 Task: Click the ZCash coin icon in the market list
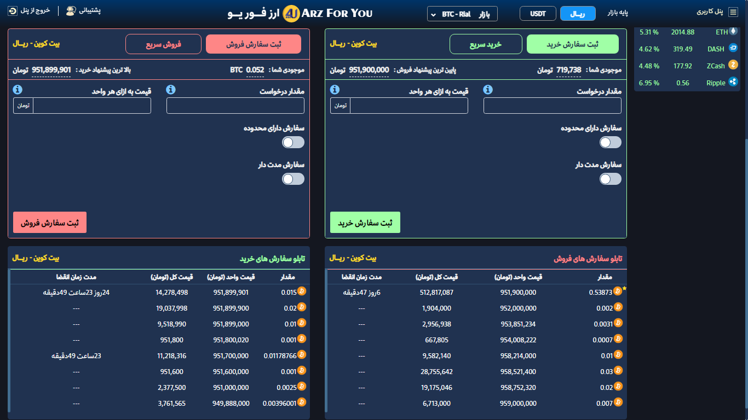tap(733, 66)
